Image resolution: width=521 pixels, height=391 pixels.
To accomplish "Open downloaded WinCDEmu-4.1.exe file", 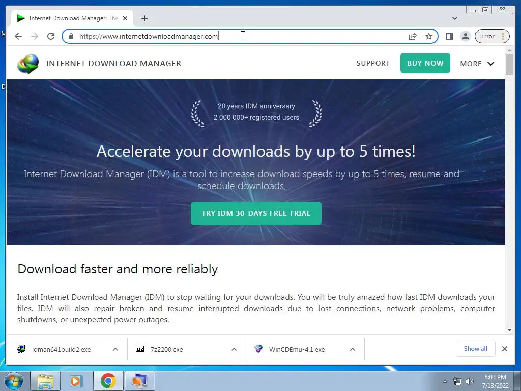I will tap(297, 349).
